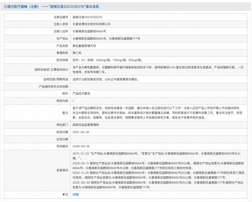
Task: Click the product name 聚乳酸面部填充剂
Action: coord(84,46)
